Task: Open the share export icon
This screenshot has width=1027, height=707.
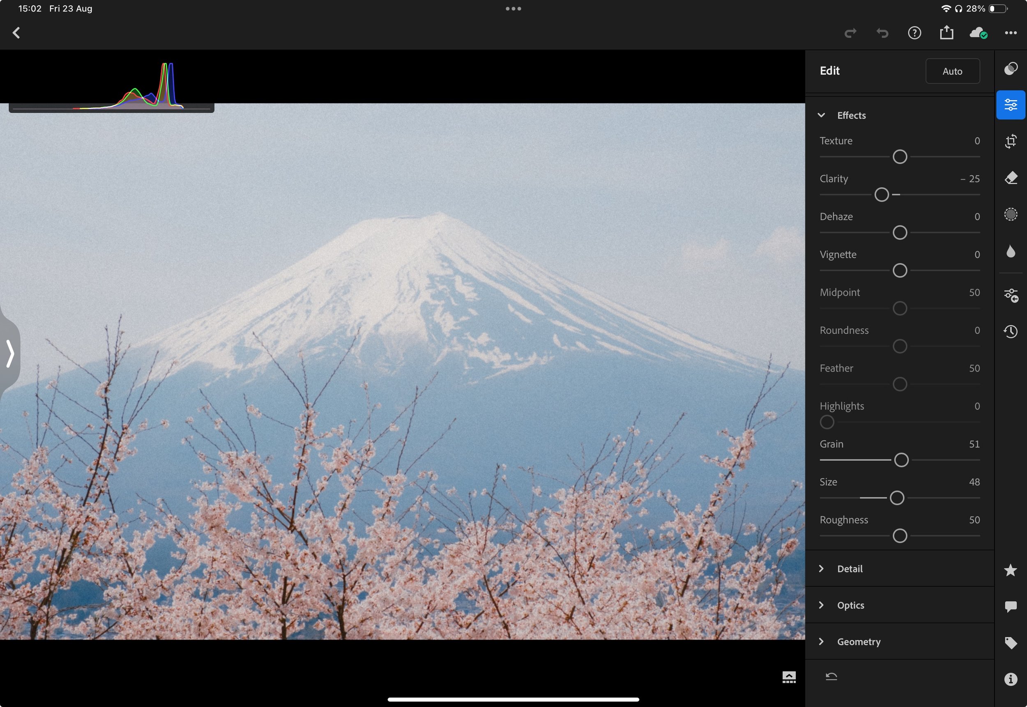Action: click(x=946, y=32)
